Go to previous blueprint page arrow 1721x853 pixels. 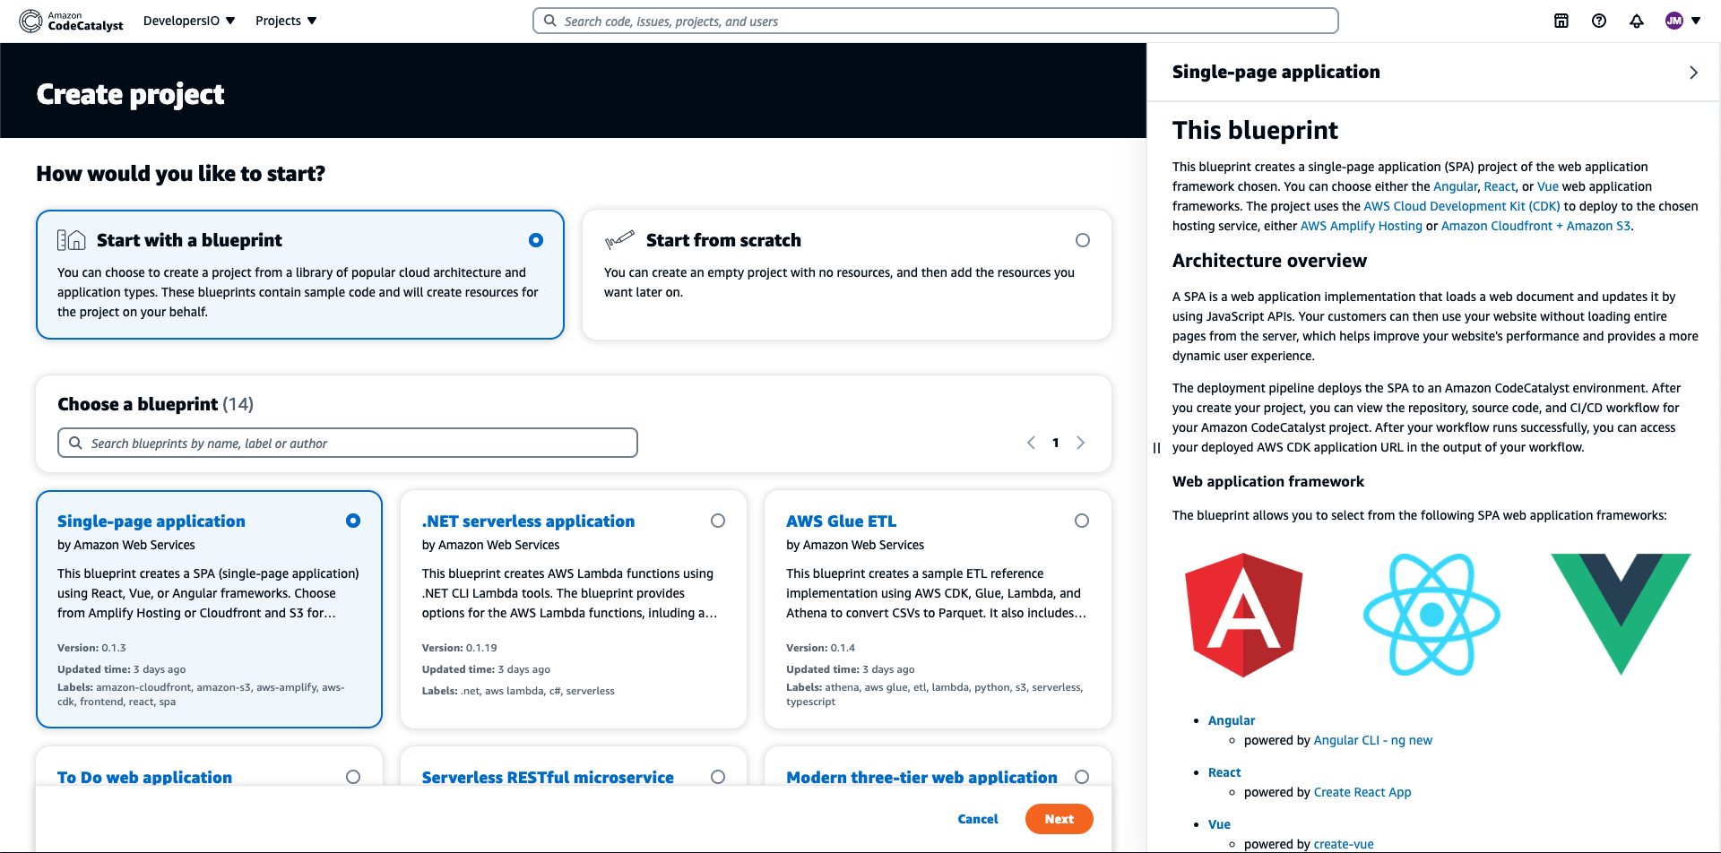1031,443
